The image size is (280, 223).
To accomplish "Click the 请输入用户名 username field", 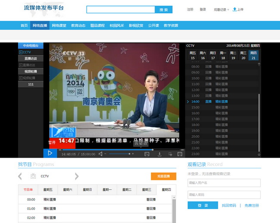I will (x=224, y=183).
